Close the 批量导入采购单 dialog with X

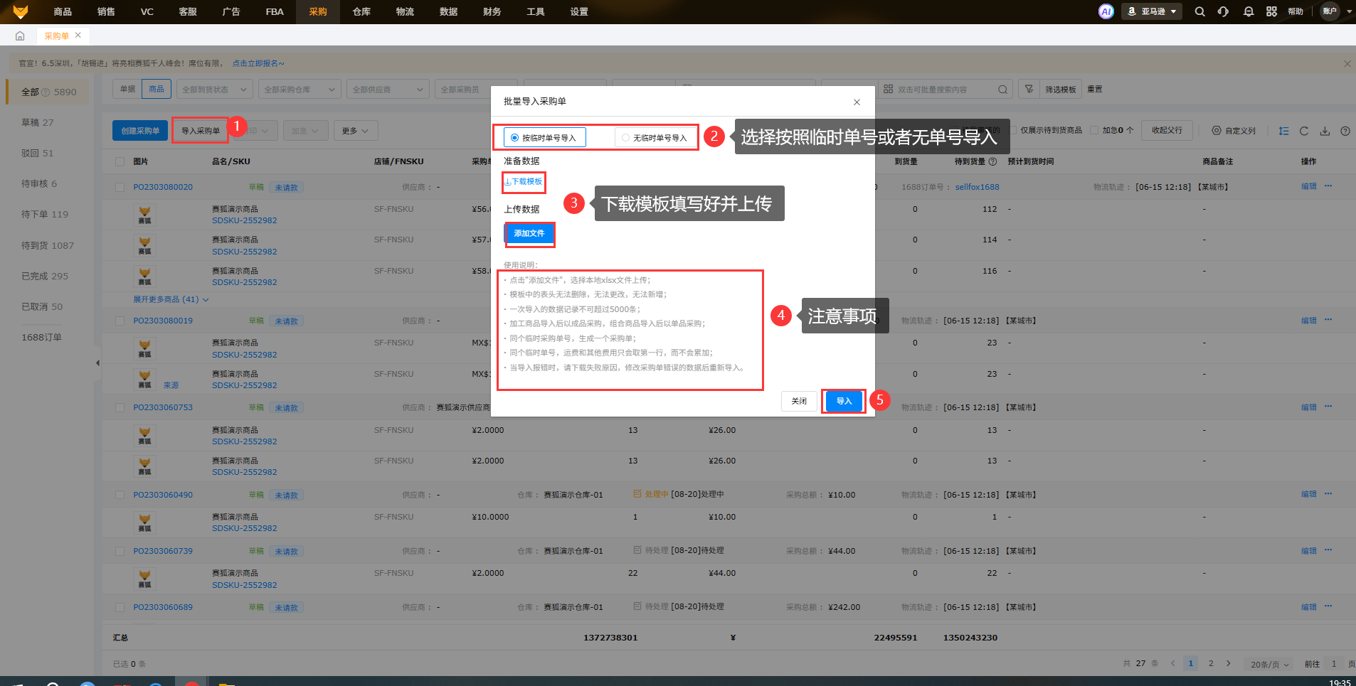[x=857, y=102]
